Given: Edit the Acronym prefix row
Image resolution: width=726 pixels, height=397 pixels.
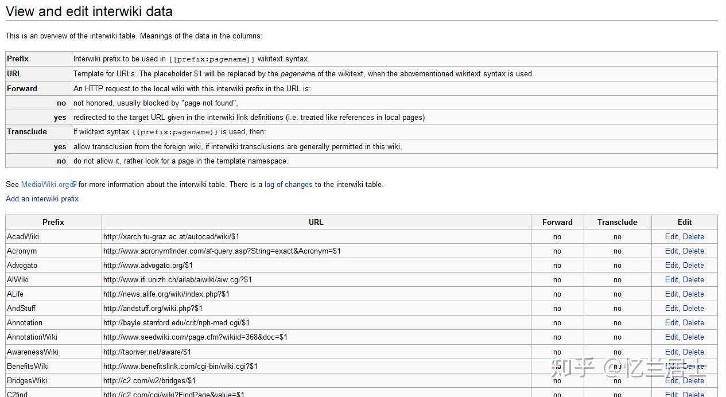Looking at the screenshot, I should (671, 251).
